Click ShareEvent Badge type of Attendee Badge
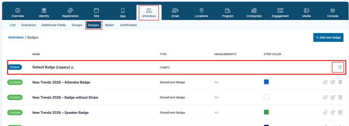The image size is (349, 126). (172, 82)
